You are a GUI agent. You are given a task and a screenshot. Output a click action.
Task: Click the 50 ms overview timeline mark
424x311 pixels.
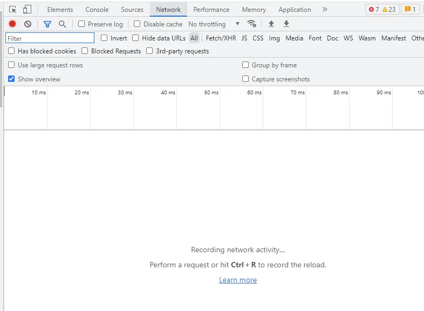coord(211,92)
